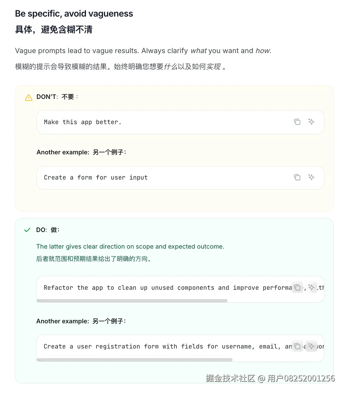
Task: Copy the "Create a form for user input" snippet
Action: pos(297,177)
